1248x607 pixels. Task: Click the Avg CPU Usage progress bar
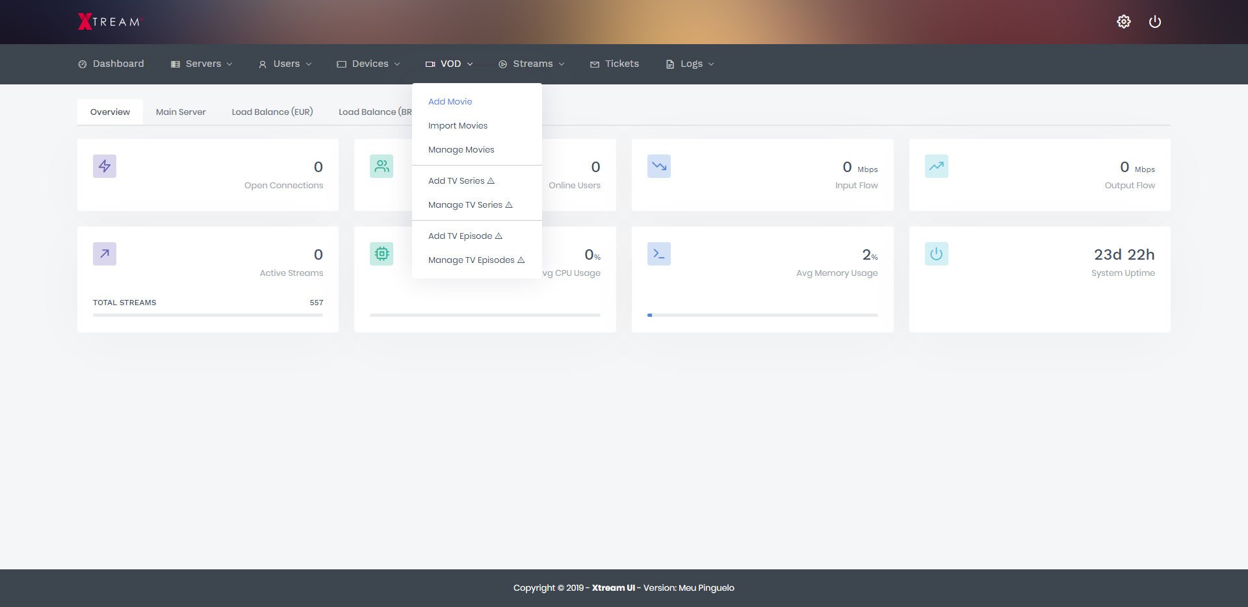point(485,315)
